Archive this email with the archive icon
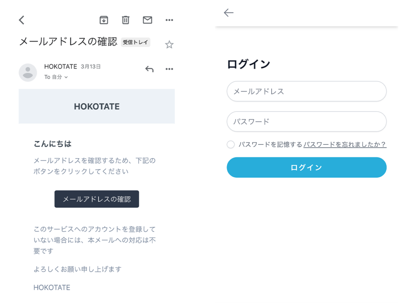The width and height of the screenshot is (412, 303). click(104, 20)
